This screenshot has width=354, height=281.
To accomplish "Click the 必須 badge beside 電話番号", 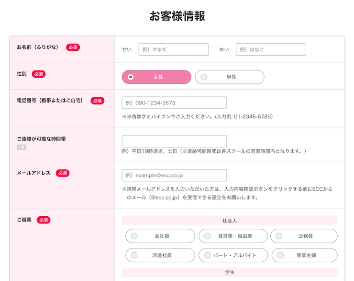I will (98, 101).
